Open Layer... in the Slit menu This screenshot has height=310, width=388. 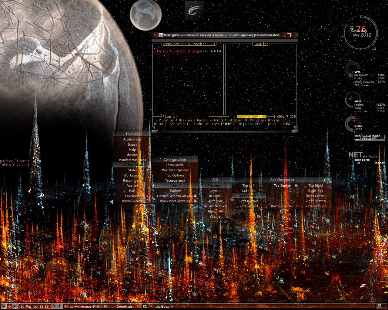point(215,191)
